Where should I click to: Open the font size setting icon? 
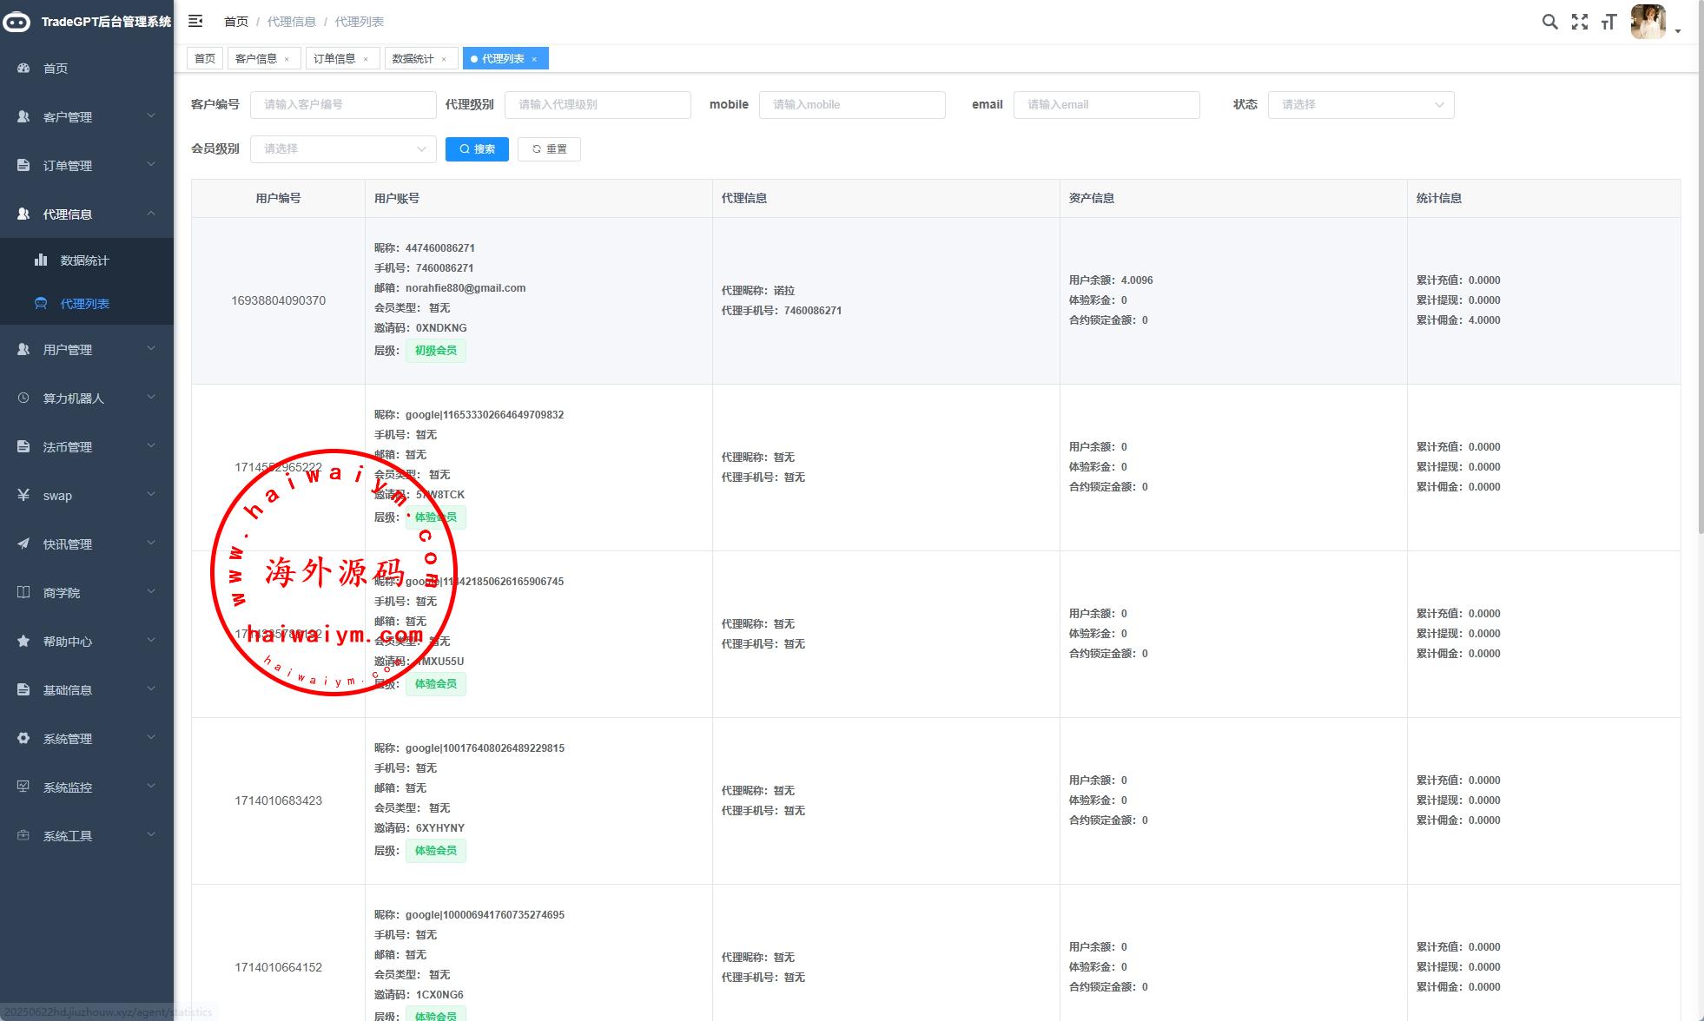[x=1608, y=22]
